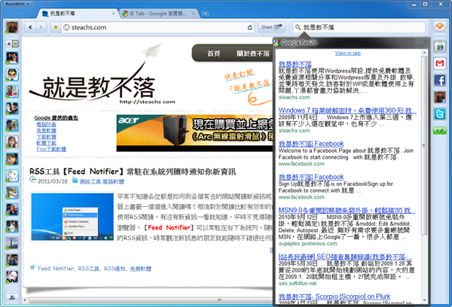The image size is (452, 307).
Task: Click the Share button
Action: 271,27
